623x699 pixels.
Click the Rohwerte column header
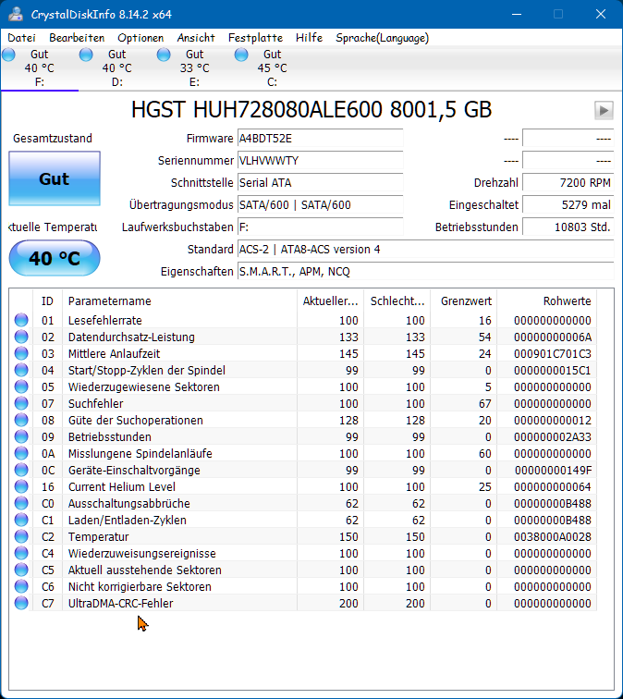coord(547,301)
